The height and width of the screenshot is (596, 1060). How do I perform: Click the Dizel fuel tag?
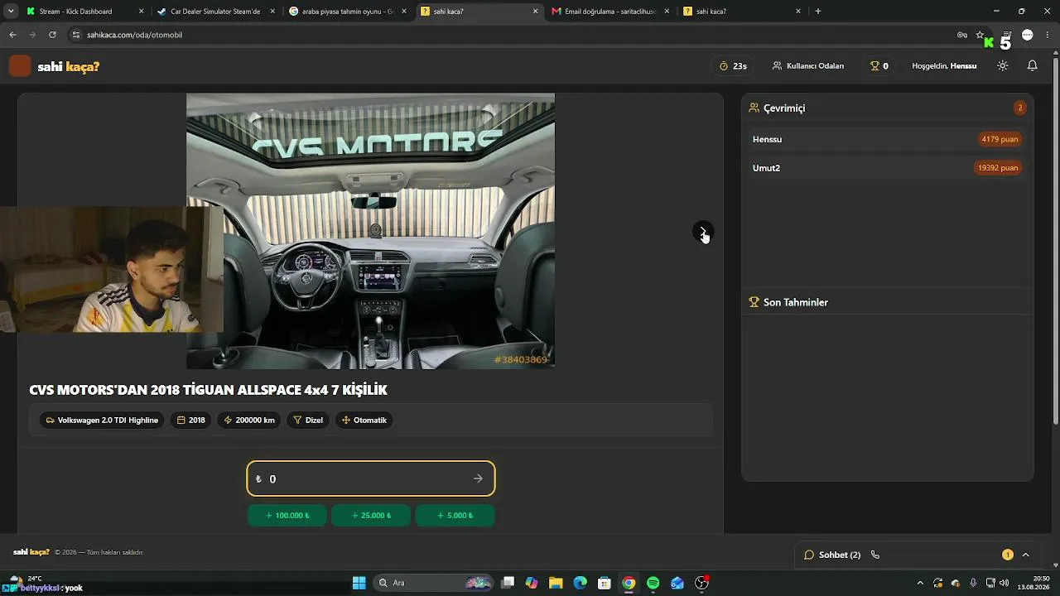[308, 421]
